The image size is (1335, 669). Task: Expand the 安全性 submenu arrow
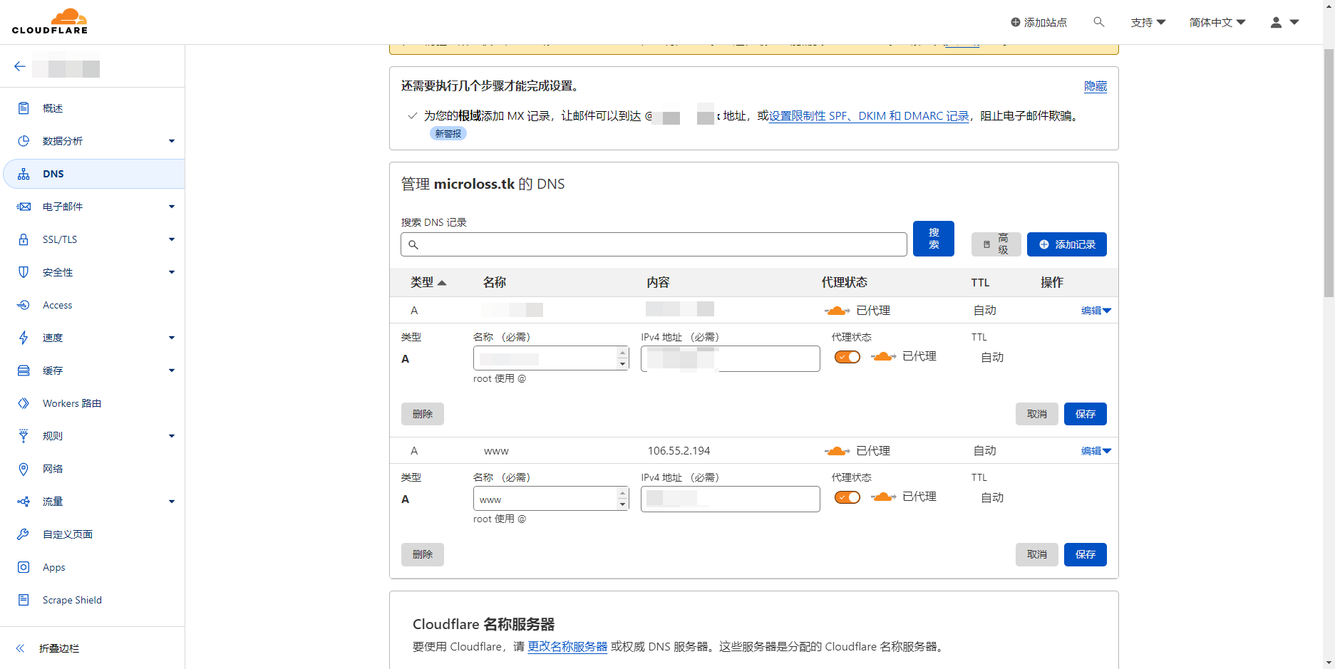[x=172, y=272]
